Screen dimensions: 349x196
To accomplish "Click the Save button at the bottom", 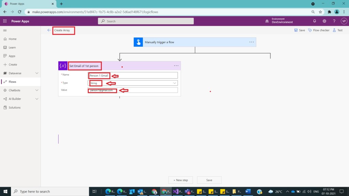I will tap(209, 180).
